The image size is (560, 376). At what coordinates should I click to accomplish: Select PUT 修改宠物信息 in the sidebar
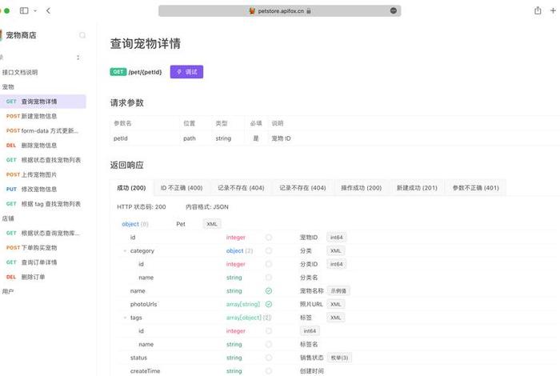pyautogui.click(x=43, y=190)
